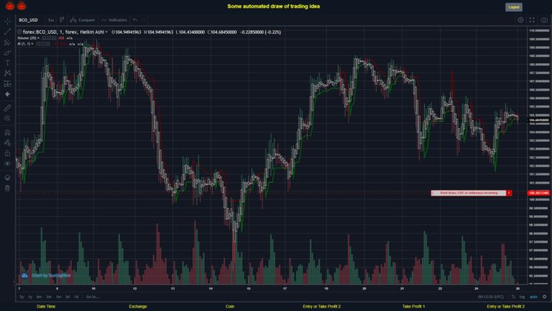Click the UTC time display at the bottom right
The width and height of the screenshot is (552, 311).
(491, 297)
